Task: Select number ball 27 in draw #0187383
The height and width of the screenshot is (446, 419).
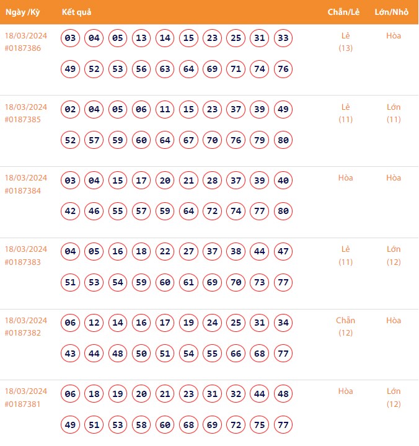Action: [188, 252]
